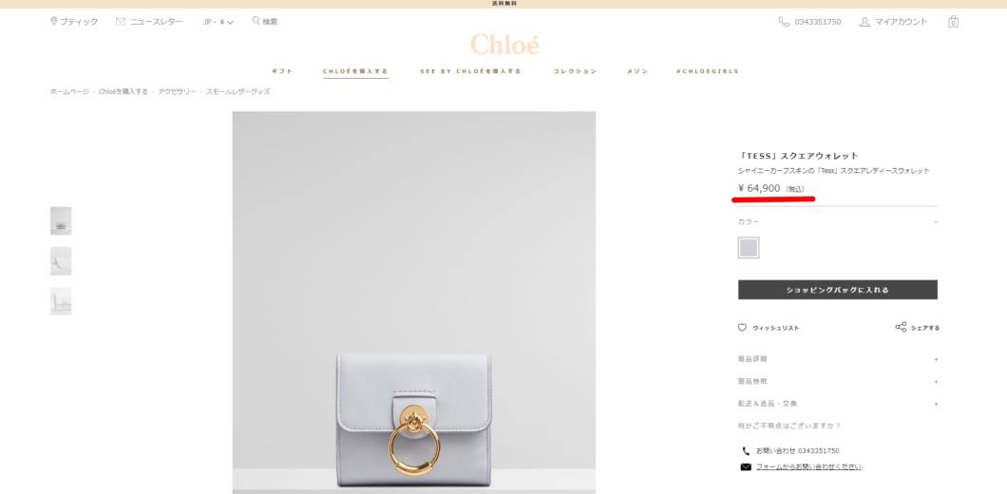
Task: Add to wishlist with the heart icon
Action: click(x=742, y=328)
